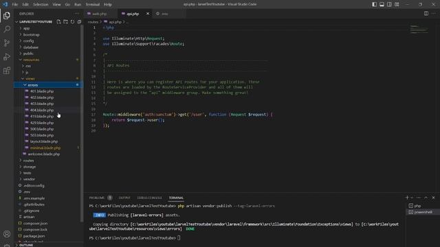Screen dimensions: 440x247
Task: Open the Source Control view
Action: pos(7,43)
